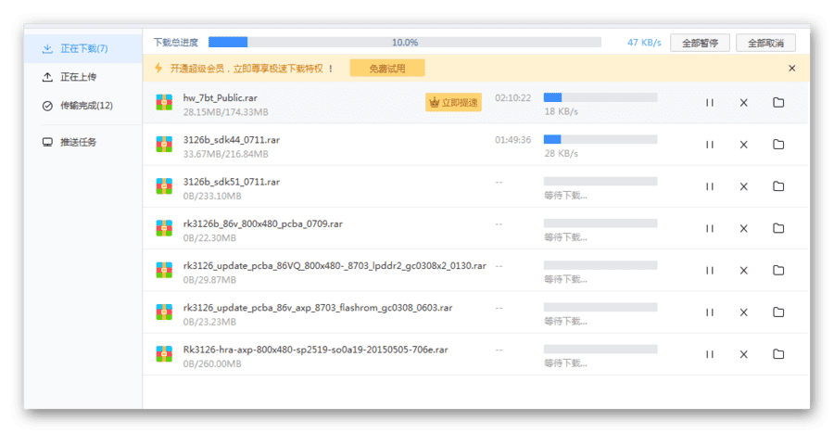Click the lightning icon in promo banner
This screenshot has width=834, height=433.
pos(158,68)
